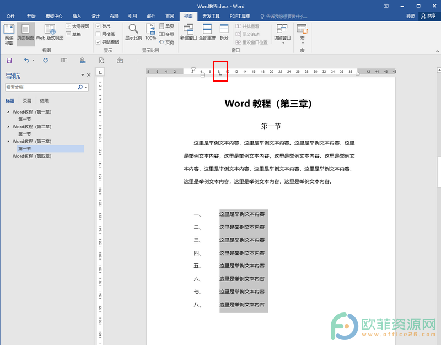This screenshot has width=441, height=345.
Task: Open navigation pane options dropdown arrow
Action: pyautogui.click(x=82, y=75)
